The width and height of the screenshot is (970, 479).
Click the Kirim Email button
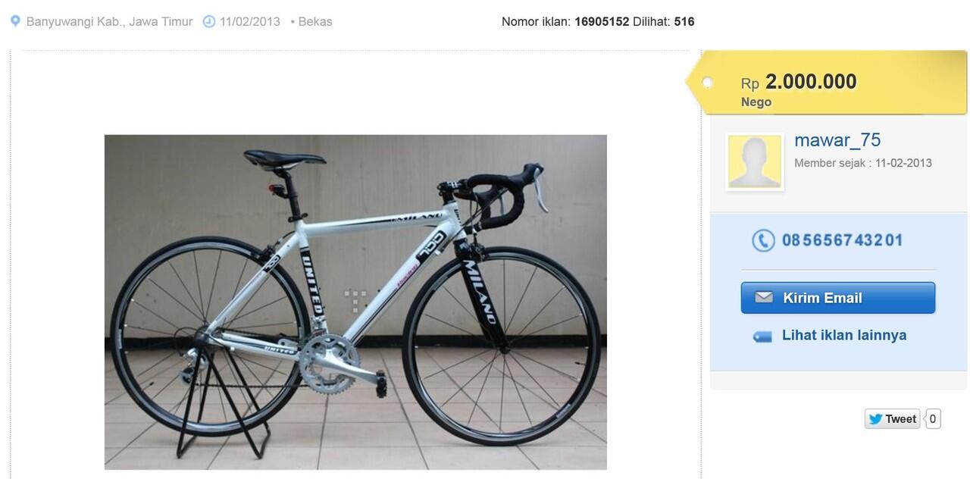click(838, 297)
